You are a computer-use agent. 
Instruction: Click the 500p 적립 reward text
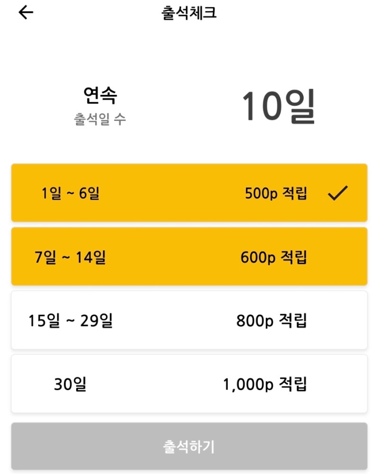pyautogui.click(x=276, y=193)
